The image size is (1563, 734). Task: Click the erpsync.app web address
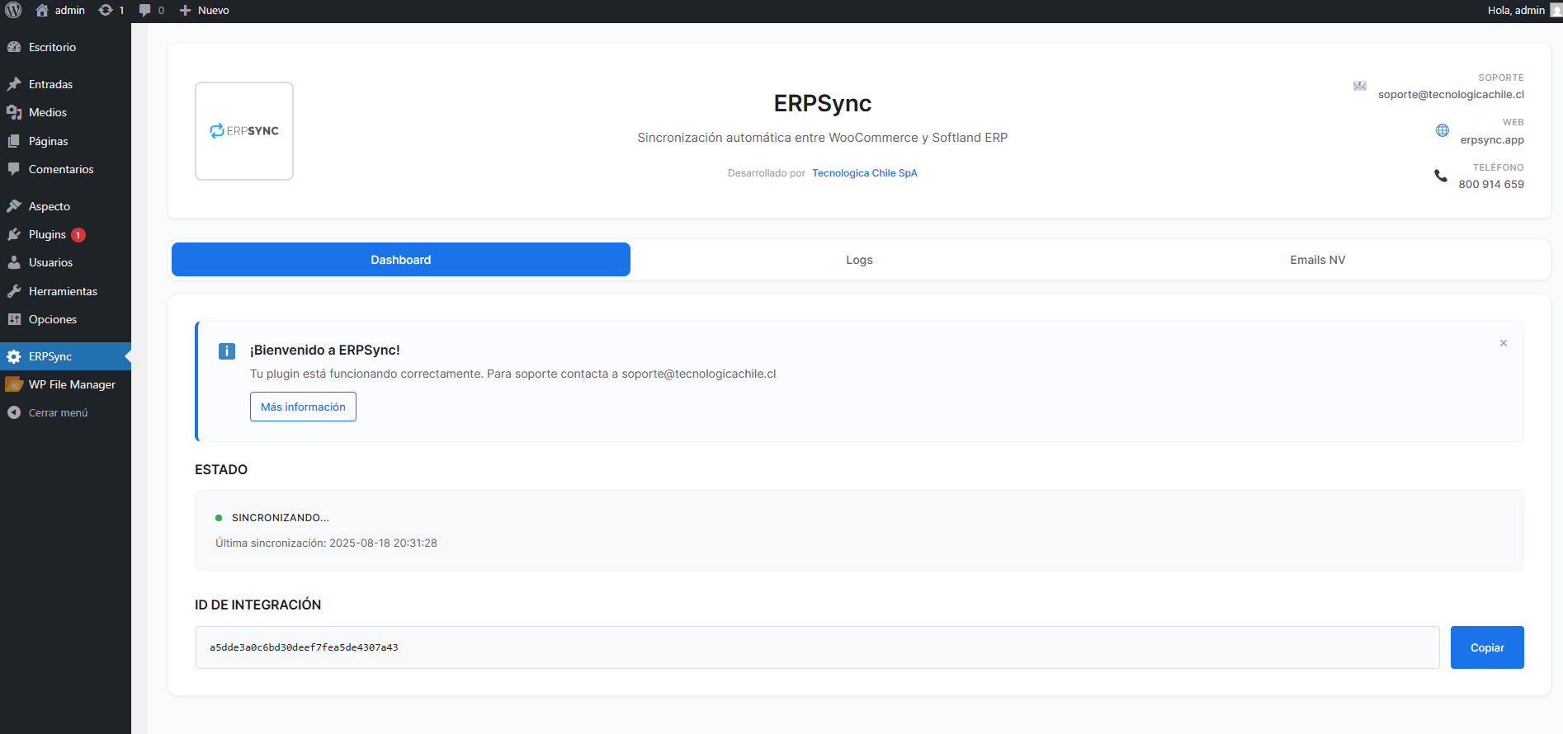(x=1492, y=140)
